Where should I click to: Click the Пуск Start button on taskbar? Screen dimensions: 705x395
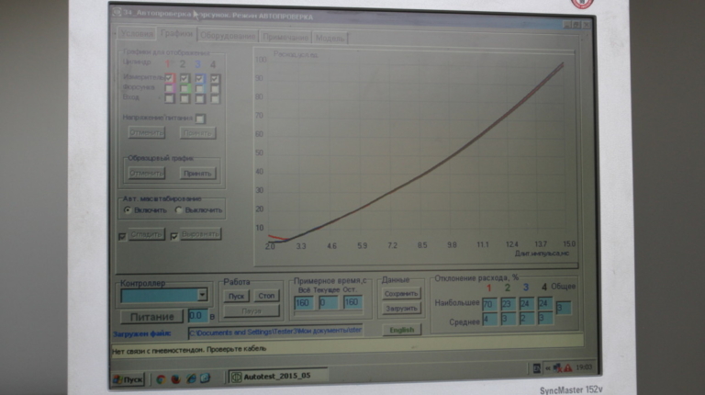pyautogui.click(x=128, y=378)
